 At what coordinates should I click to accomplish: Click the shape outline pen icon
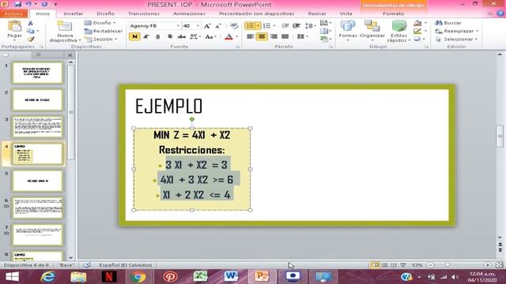pyautogui.click(x=417, y=32)
